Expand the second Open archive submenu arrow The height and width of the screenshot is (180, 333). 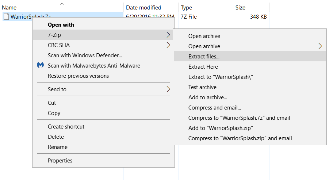click(x=320, y=46)
